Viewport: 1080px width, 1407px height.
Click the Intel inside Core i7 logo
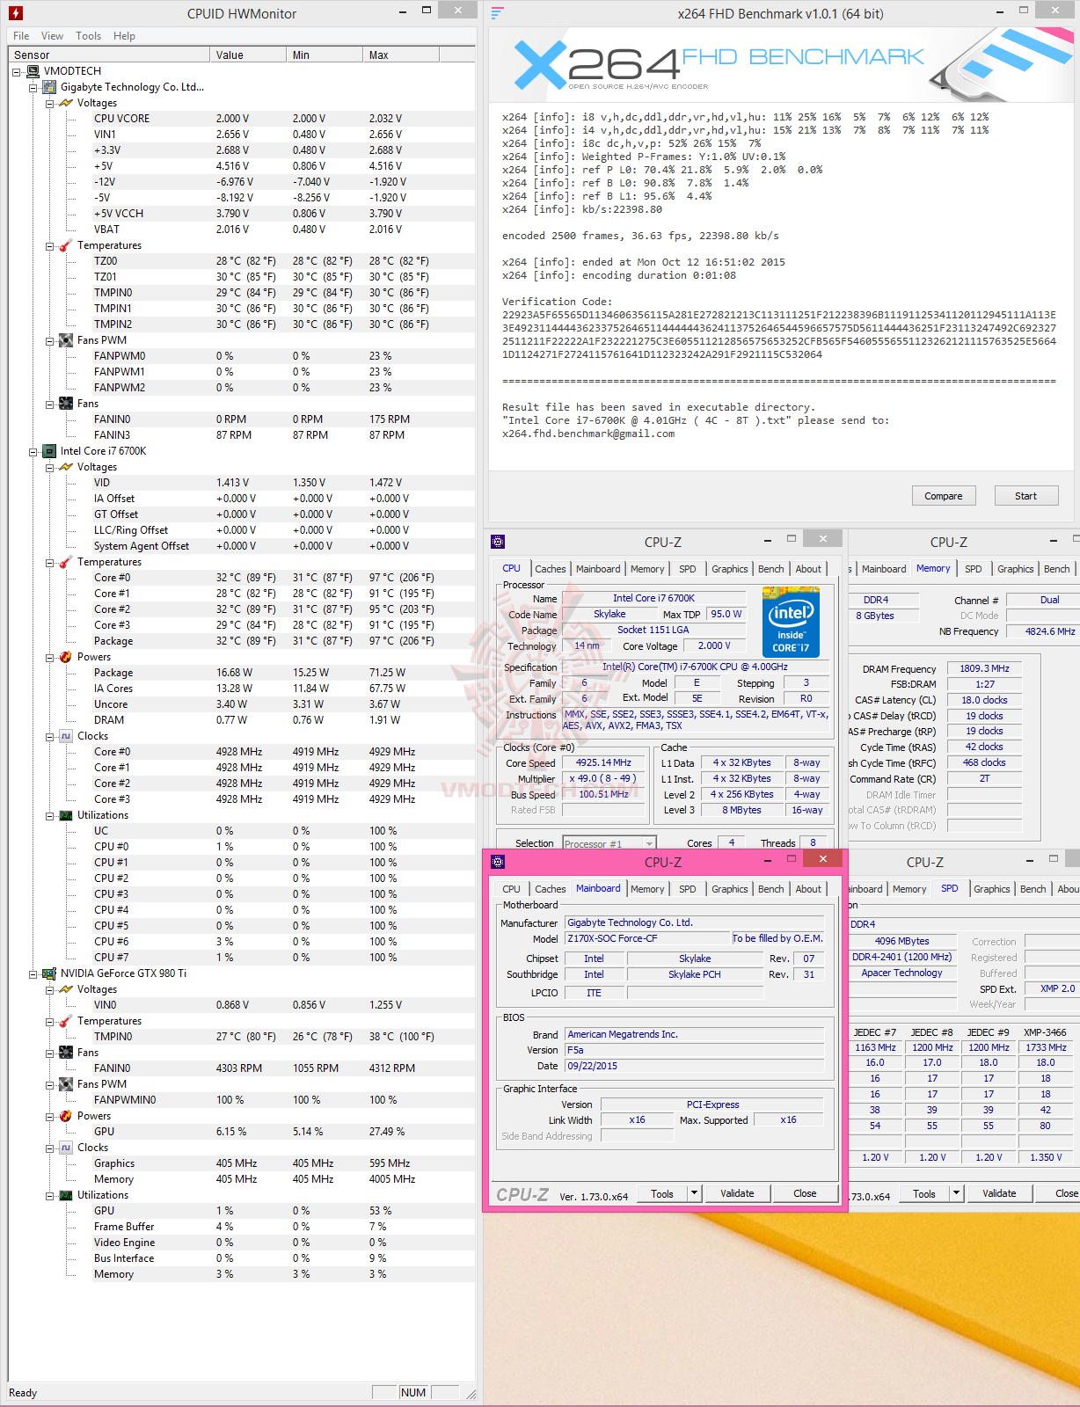point(791,623)
